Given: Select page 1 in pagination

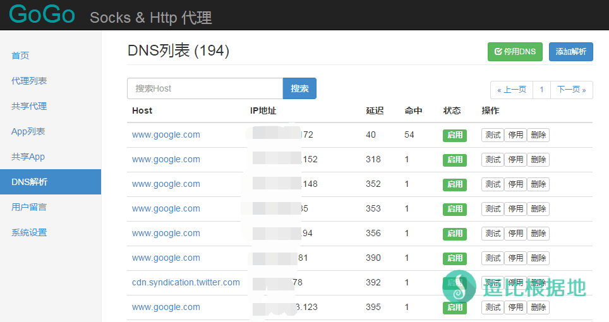Looking at the screenshot, I should click(x=541, y=90).
